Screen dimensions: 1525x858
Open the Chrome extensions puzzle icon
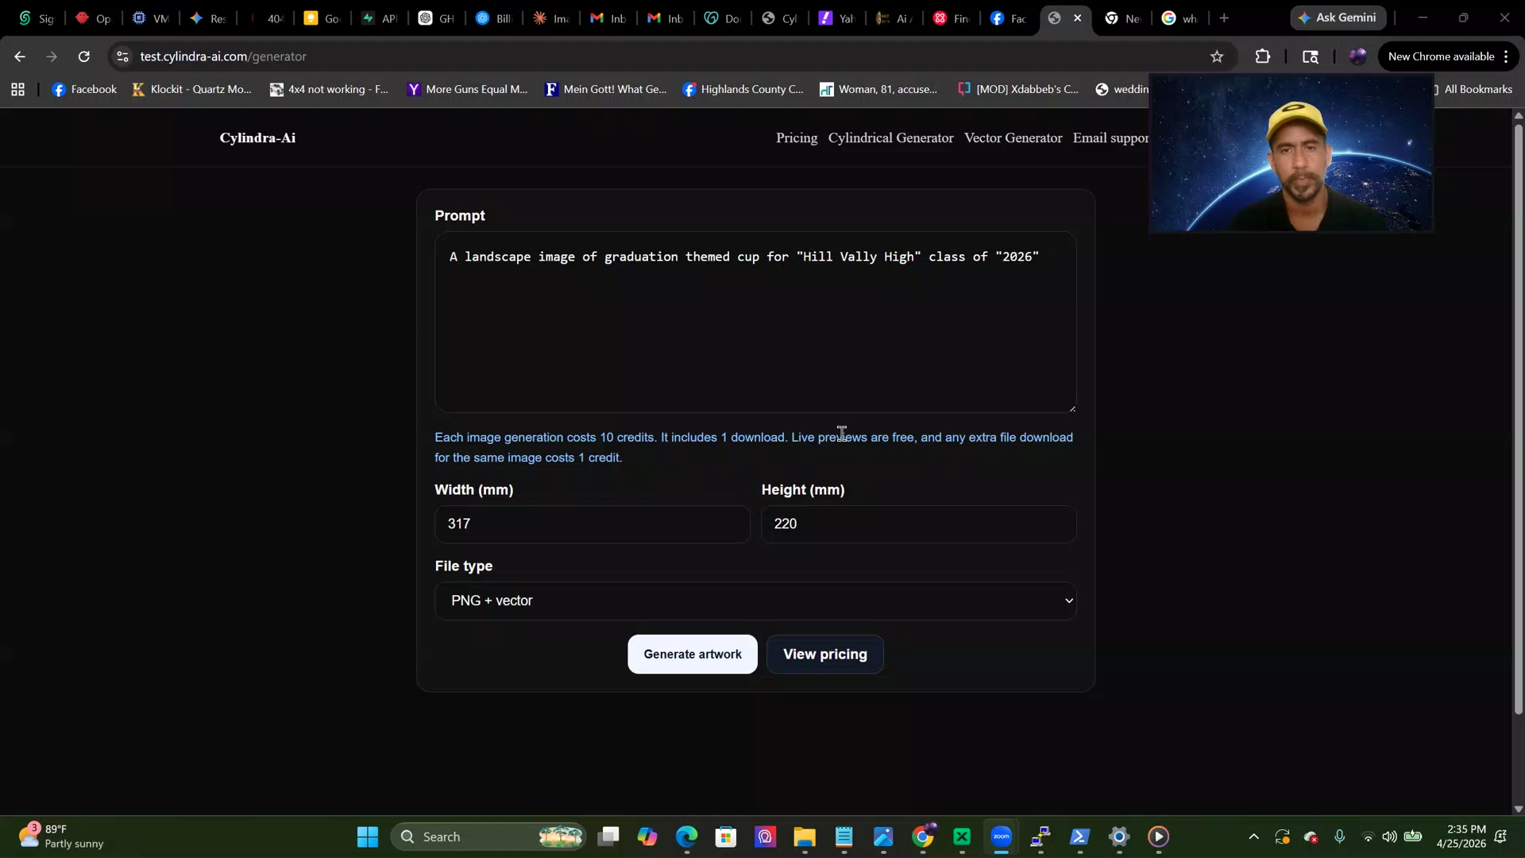pos(1263,56)
